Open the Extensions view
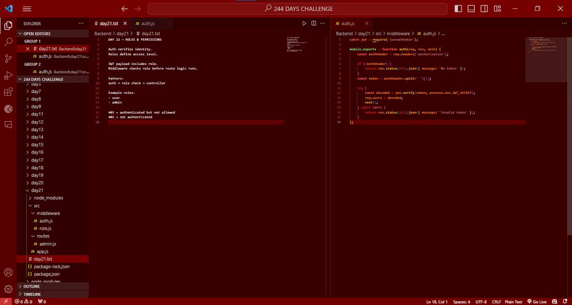The width and height of the screenshot is (572, 305). (x=8, y=92)
